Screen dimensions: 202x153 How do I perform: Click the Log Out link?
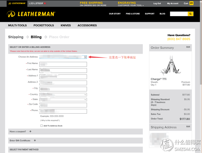[x=157, y=3]
